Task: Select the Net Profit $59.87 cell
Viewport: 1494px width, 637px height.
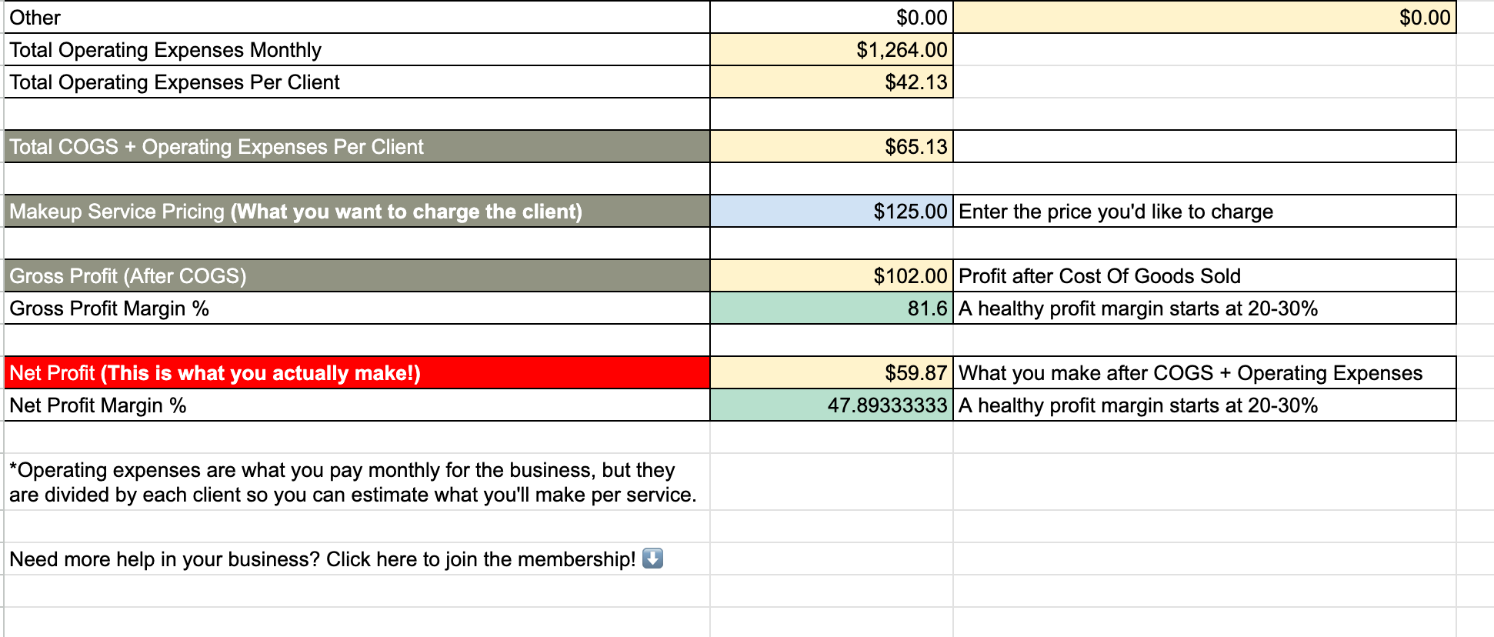Action: (x=832, y=373)
